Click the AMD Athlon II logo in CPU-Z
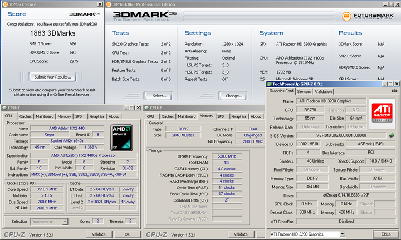This screenshot has height=240, width=401. pos(121,138)
